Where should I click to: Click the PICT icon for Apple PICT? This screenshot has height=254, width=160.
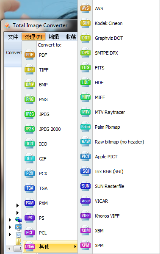(x=86, y=156)
